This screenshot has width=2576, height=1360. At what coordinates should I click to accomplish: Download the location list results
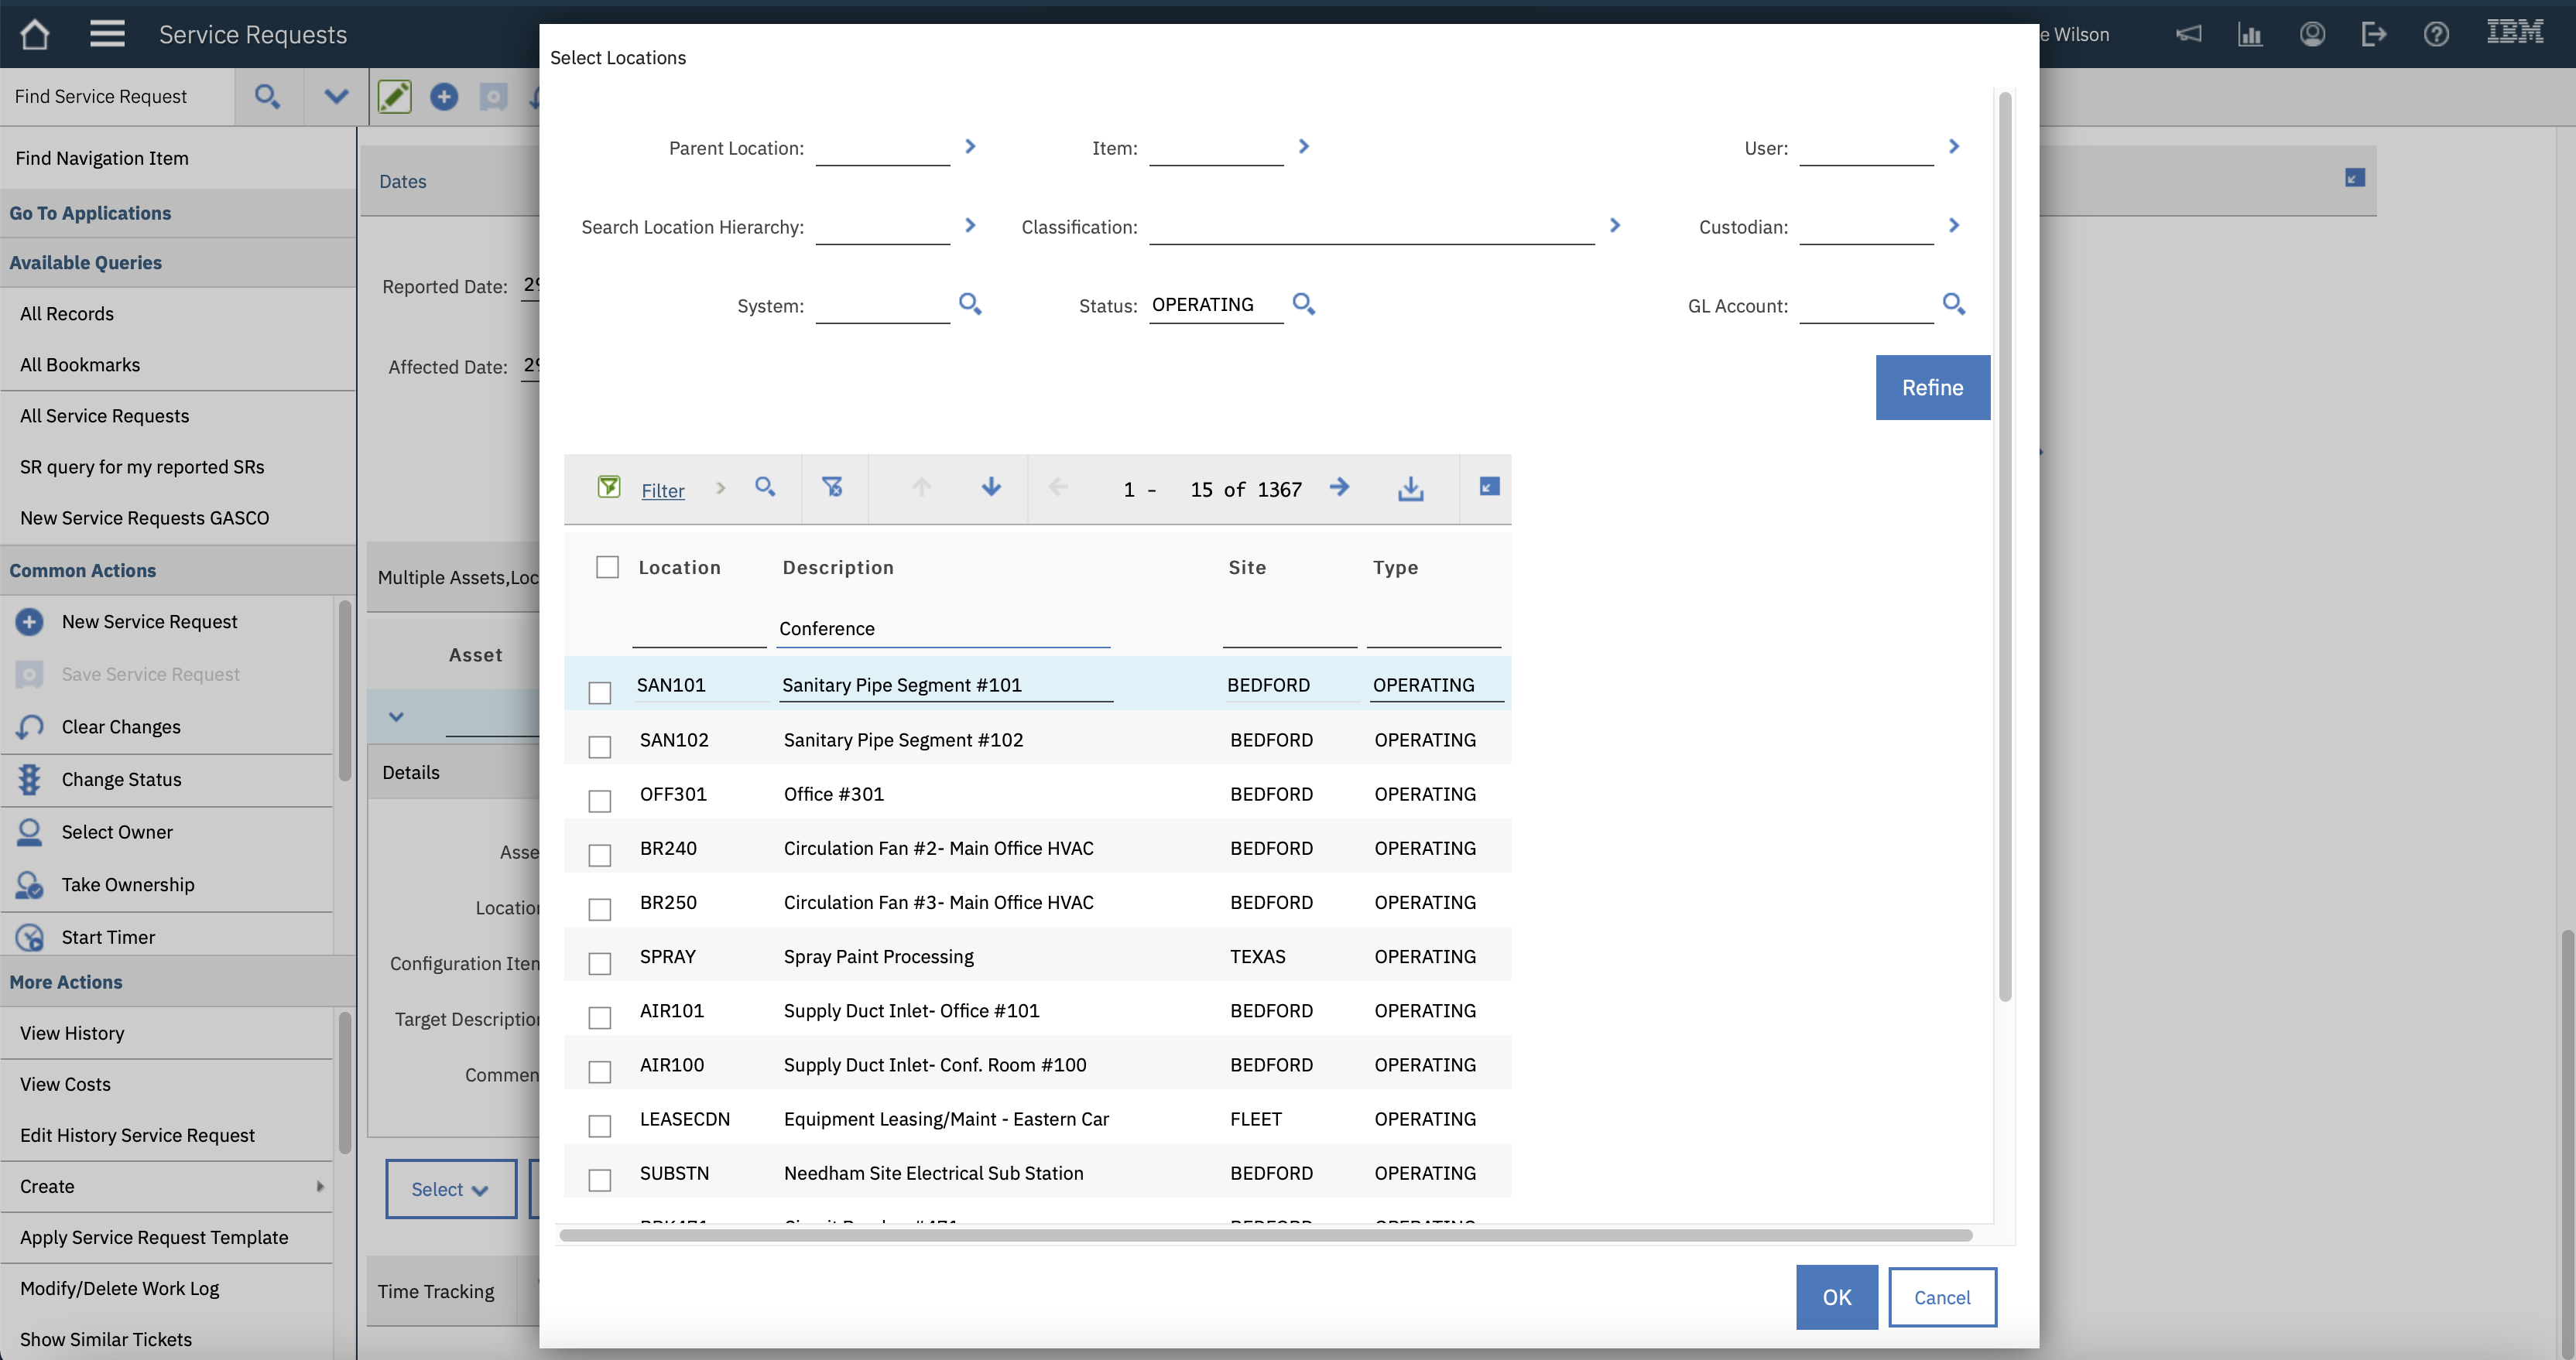[x=1410, y=489]
